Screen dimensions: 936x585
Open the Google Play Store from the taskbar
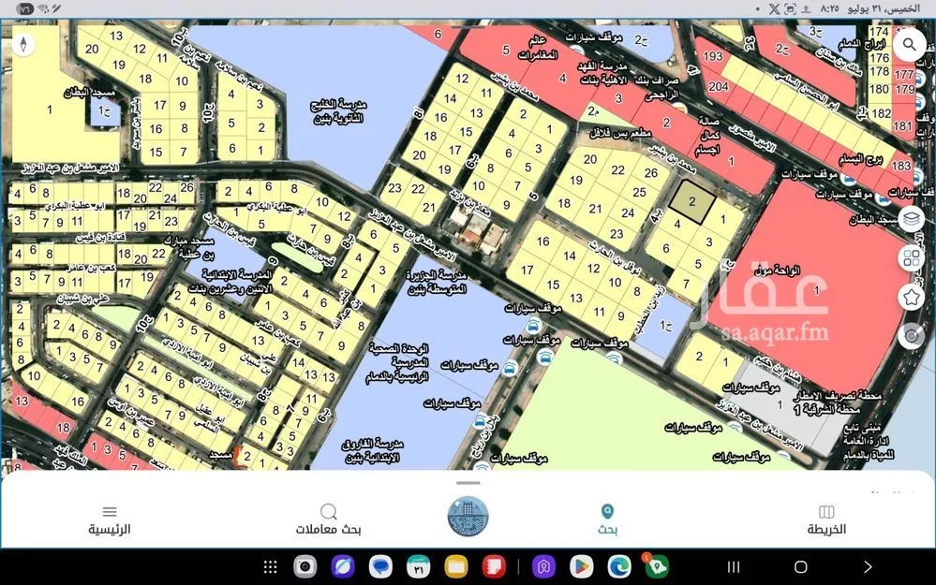click(581, 566)
